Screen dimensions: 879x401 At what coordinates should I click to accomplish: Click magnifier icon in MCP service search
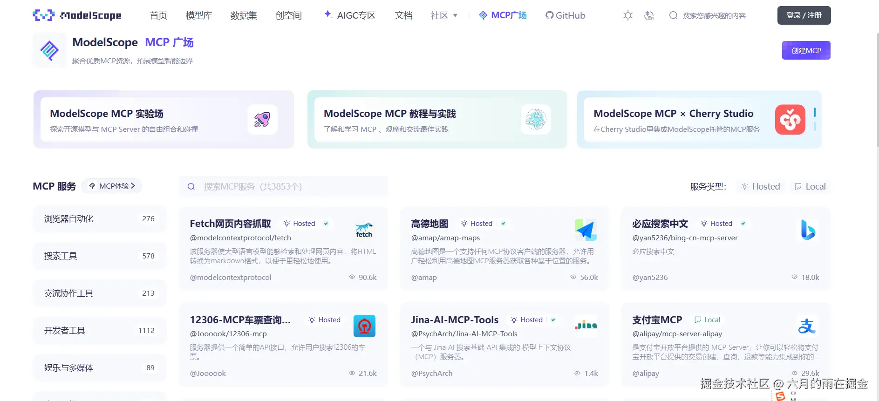(191, 186)
